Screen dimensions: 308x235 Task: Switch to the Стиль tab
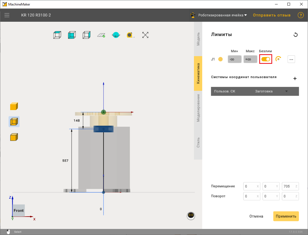(x=198, y=142)
